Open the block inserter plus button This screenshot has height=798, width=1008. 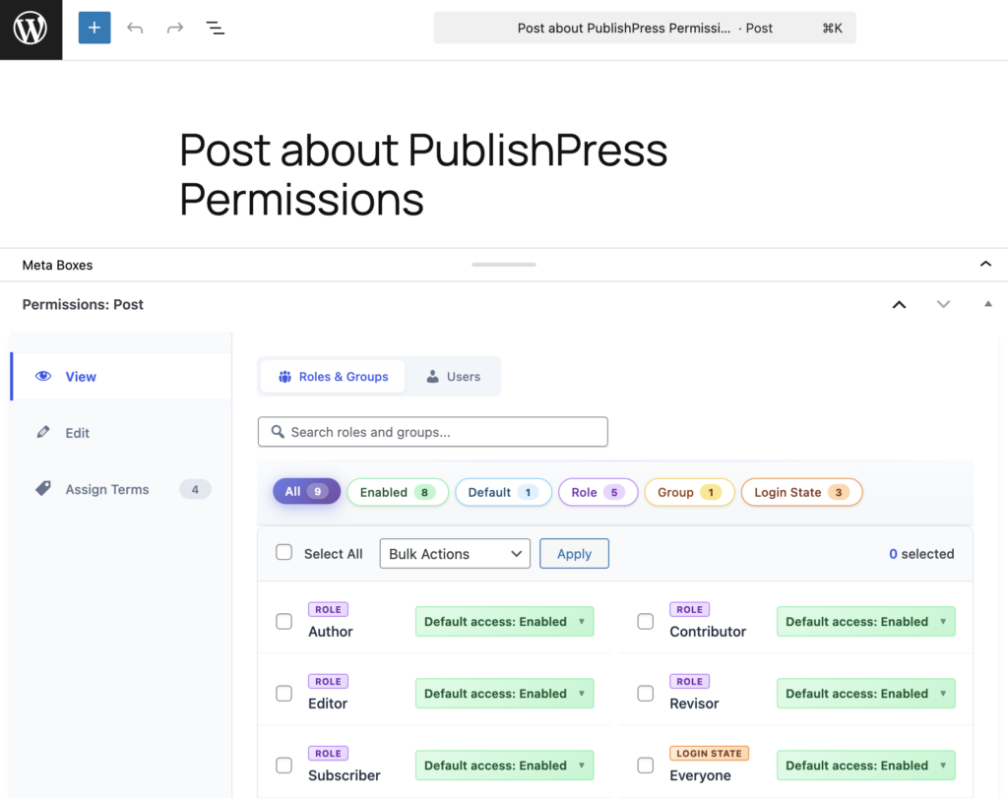coord(94,28)
